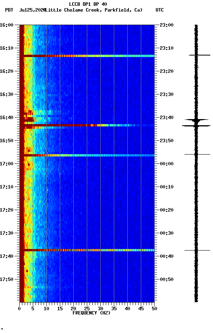This screenshot has height=333, width=213.
Task: Click the 00:50 UTC time label
Action: [167, 279]
